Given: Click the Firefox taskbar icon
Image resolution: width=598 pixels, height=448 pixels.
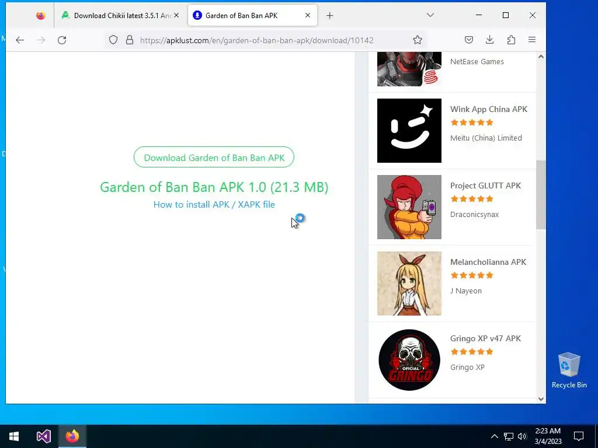Looking at the screenshot, I should (72, 436).
